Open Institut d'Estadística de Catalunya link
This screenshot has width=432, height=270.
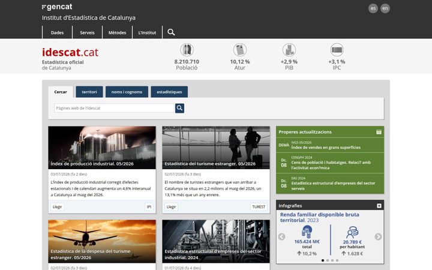pyautogui.click(x=89, y=17)
